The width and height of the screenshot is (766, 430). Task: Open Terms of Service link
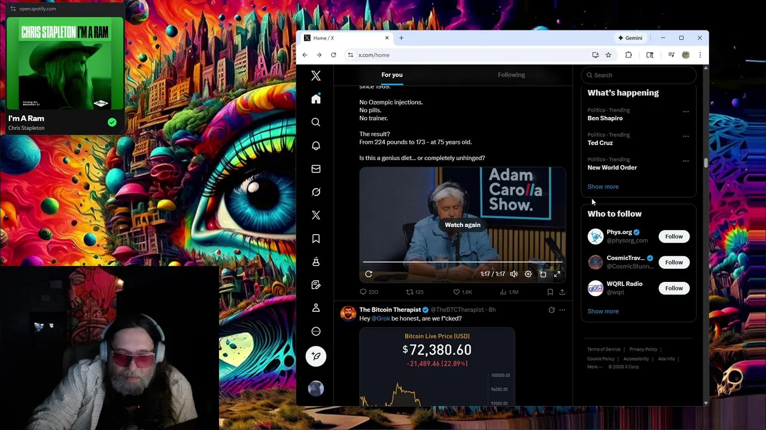point(604,349)
